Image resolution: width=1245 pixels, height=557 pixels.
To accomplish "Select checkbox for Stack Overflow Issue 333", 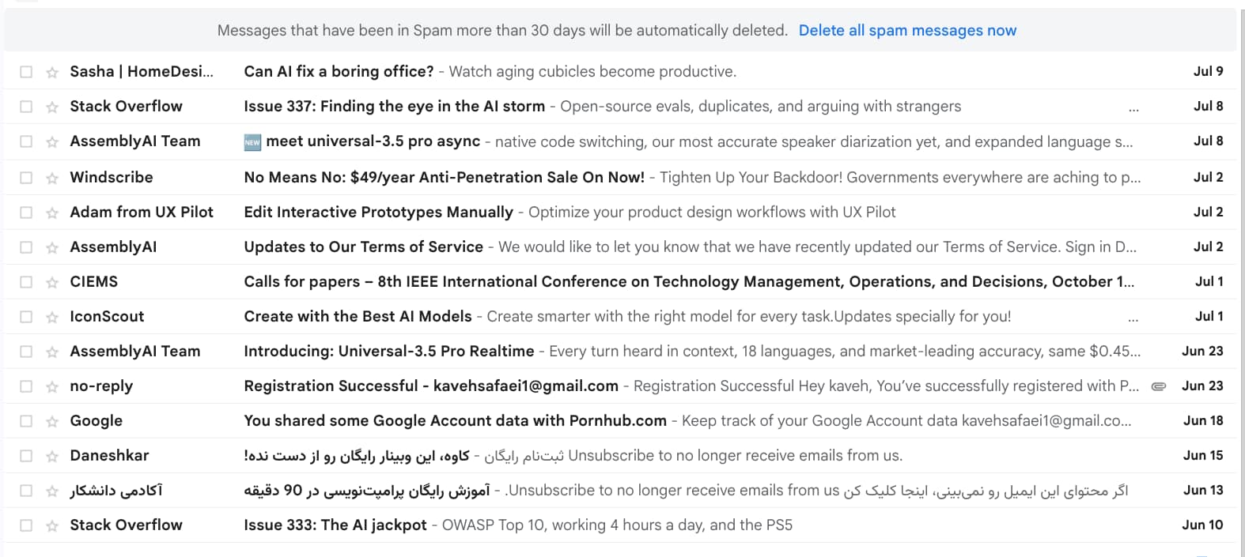I will 26,525.
